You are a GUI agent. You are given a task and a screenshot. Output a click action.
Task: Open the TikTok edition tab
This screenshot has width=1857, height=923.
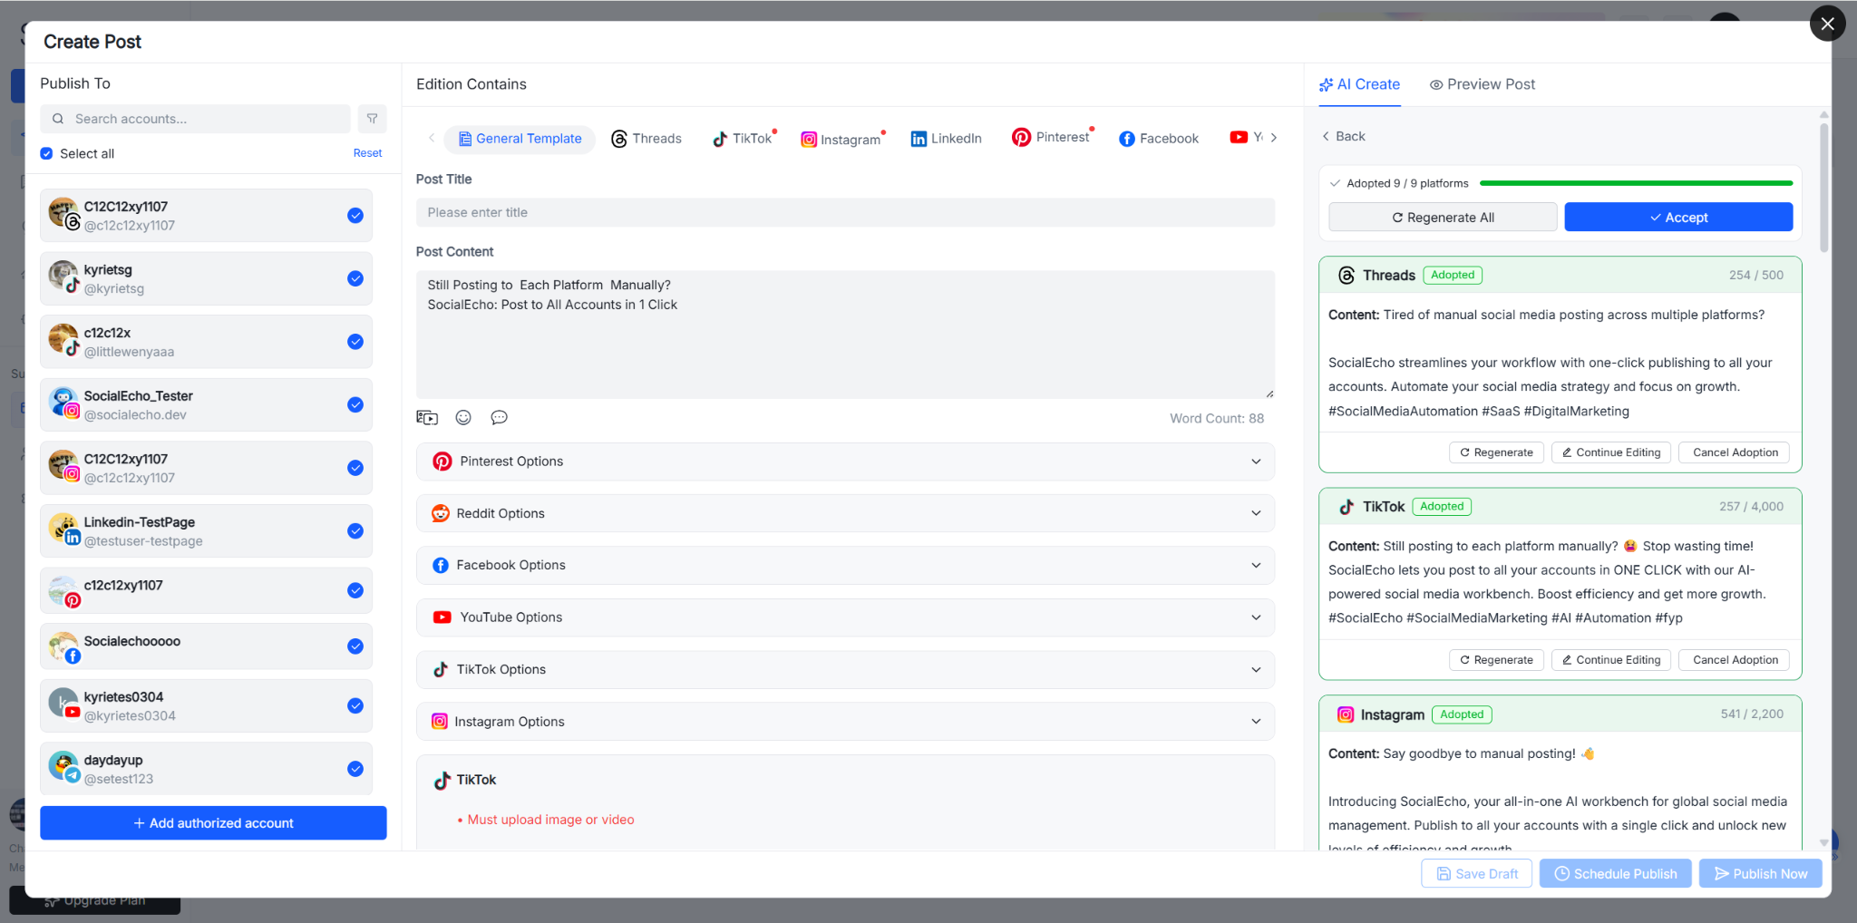tap(744, 139)
